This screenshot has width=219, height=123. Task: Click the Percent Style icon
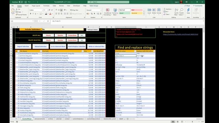click(x=92, y=14)
